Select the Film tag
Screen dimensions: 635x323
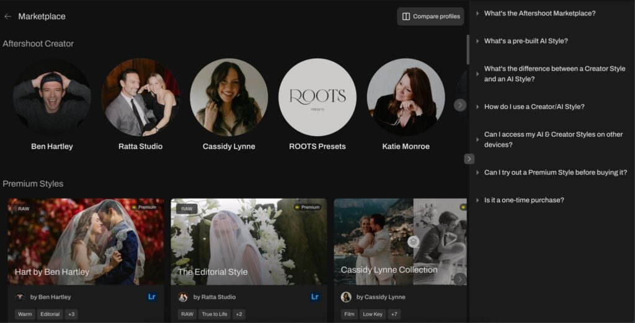[x=349, y=314]
